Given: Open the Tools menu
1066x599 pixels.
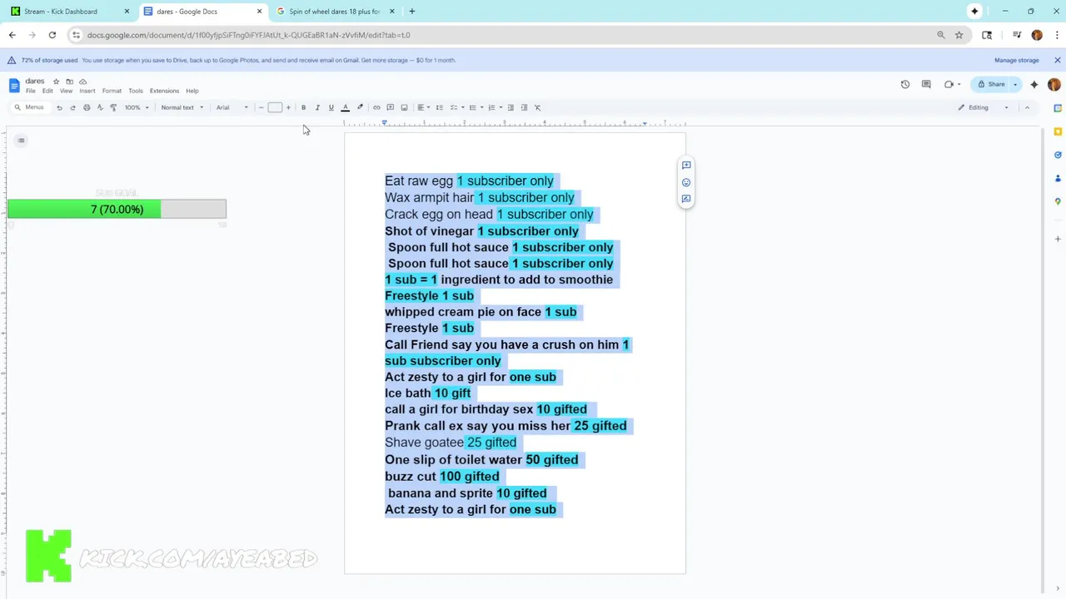Looking at the screenshot, I should (136, 91).
